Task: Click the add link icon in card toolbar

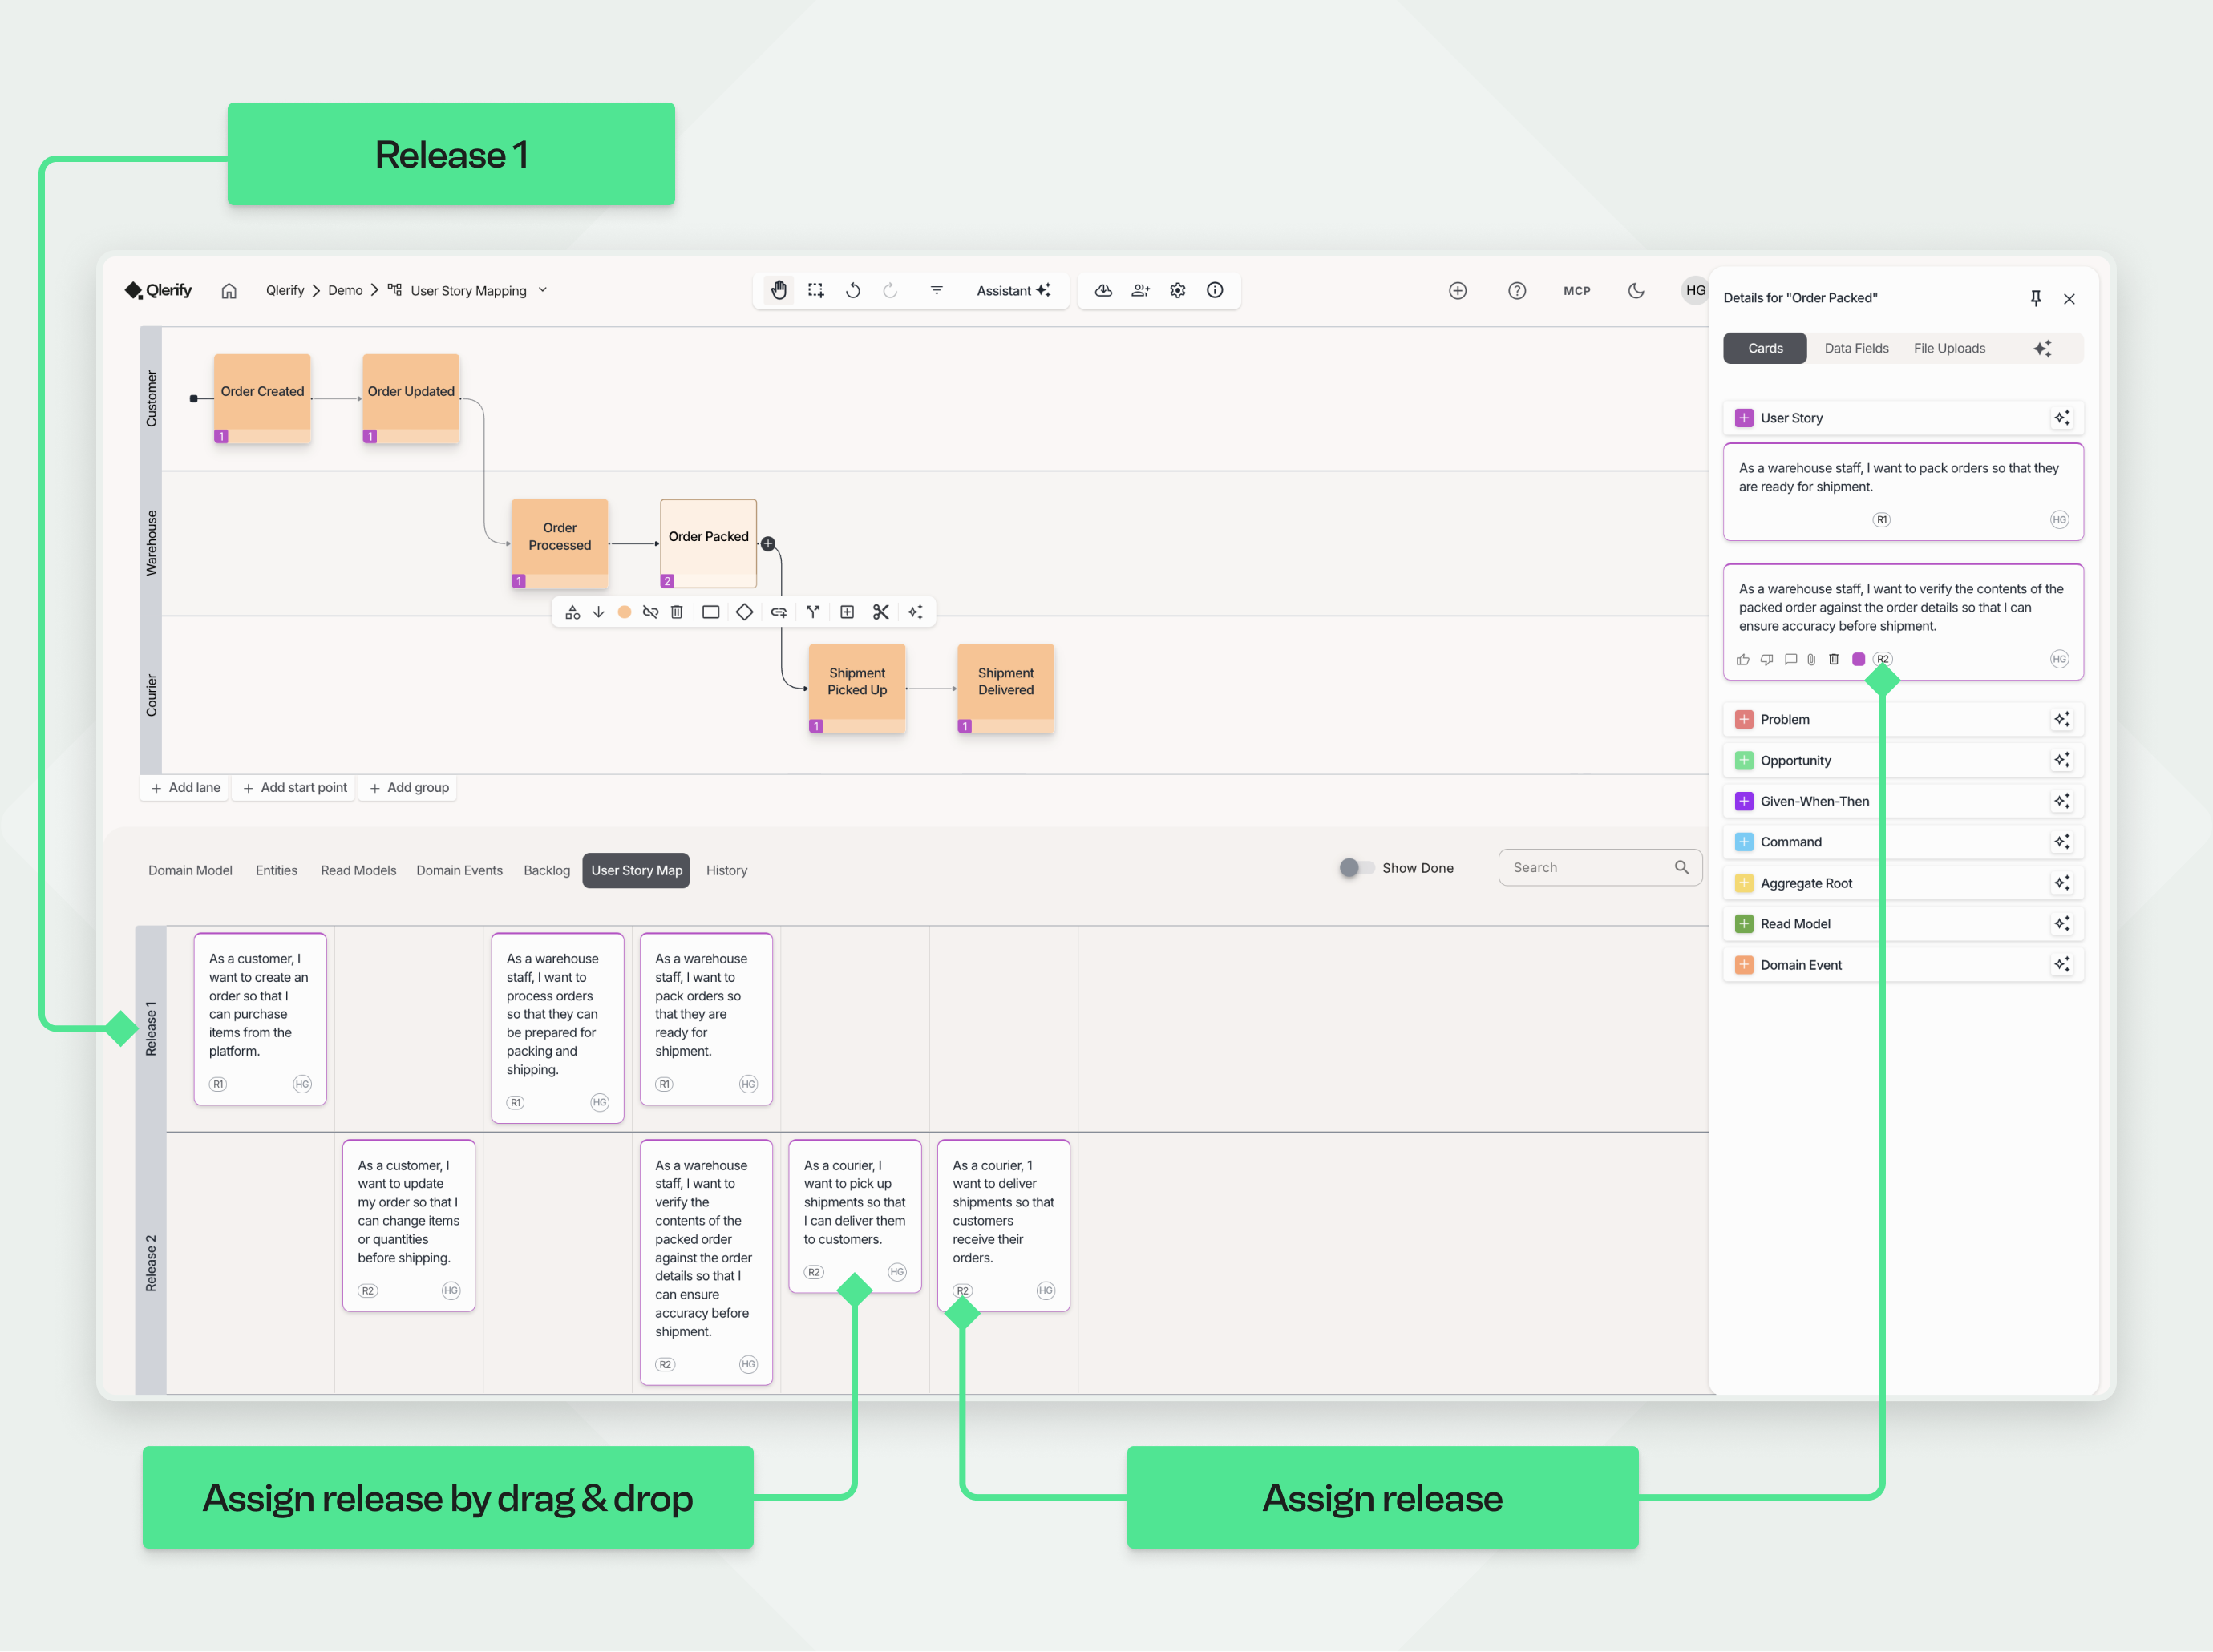Action: [779, 612]
